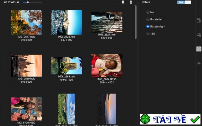Viewport: 202px width, 126px height.
Task: Choose the 180 rotation option
Action: [148, 34]
